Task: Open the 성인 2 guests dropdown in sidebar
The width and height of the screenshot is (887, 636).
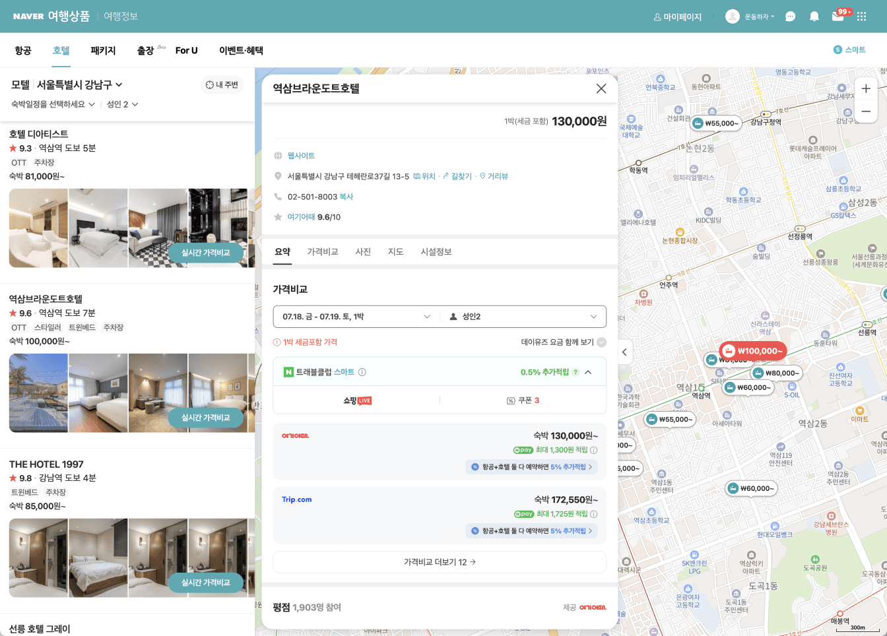Action: 123,104
